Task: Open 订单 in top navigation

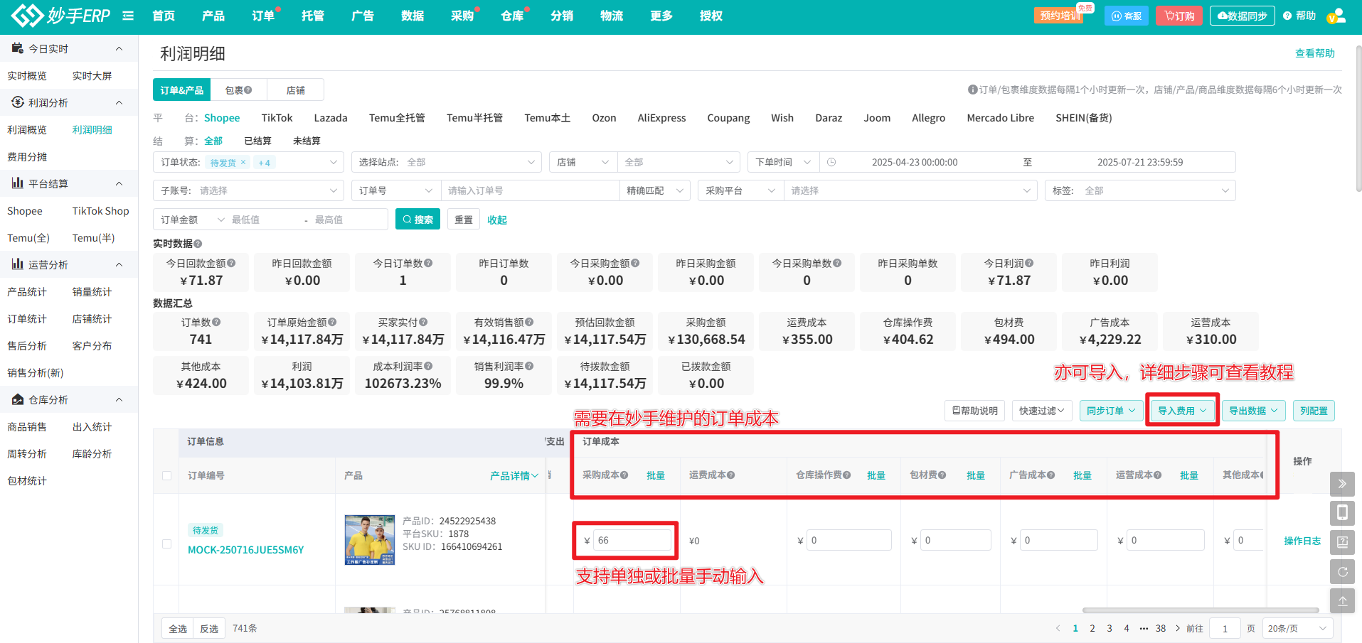Action: pos(263,16)
